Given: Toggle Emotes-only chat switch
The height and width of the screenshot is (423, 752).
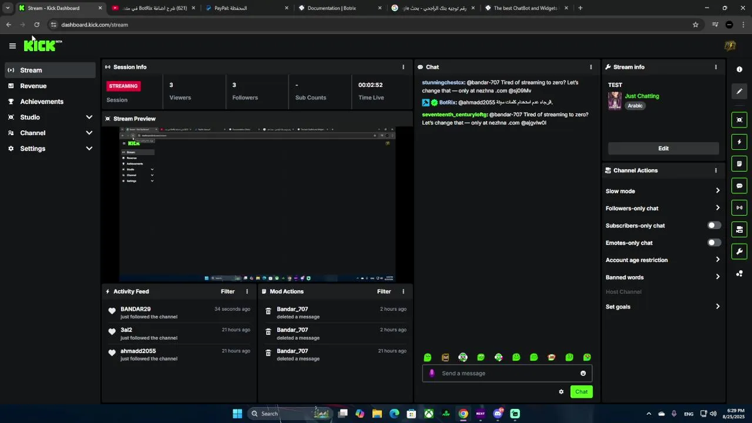Looking at the screenshot, I should point(714,243).
